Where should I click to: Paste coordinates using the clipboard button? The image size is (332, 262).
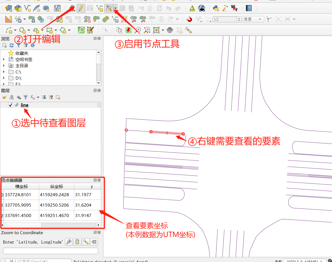(77, 242)
